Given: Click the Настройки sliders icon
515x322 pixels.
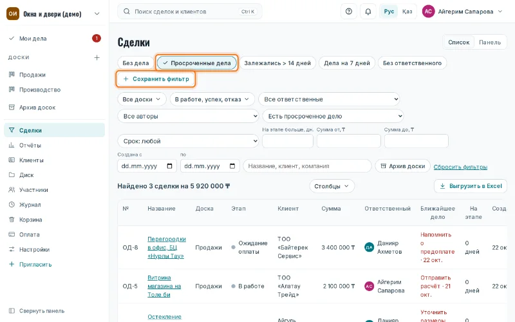Looking at the screenshot, I should [12, 249].
